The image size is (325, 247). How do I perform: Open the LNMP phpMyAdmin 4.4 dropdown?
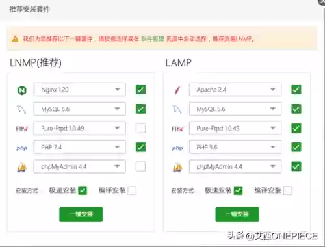79,166
